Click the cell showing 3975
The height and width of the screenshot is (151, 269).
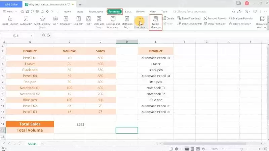click(69, 124)
